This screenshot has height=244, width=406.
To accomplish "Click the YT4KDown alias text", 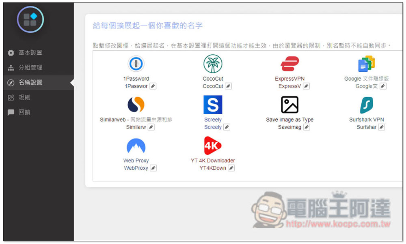I will 213,168.
